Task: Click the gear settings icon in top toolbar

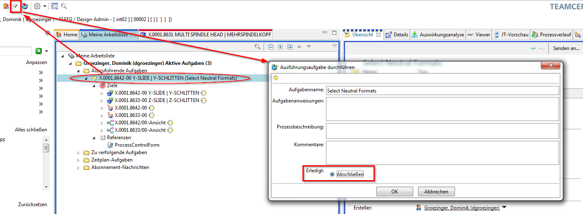Action: [37, 6]
